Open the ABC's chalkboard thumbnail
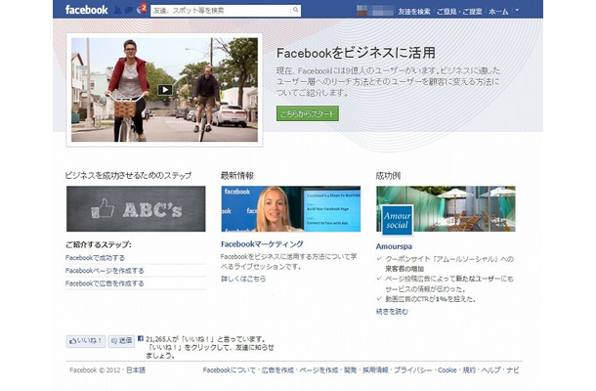This screenshot has height=391, width=596. click(136, 209)
